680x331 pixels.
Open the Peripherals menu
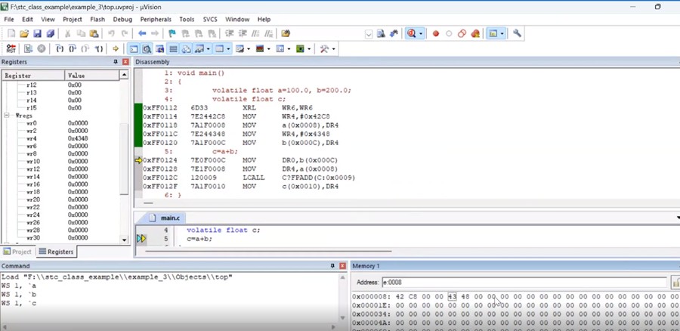pos(155,19)
